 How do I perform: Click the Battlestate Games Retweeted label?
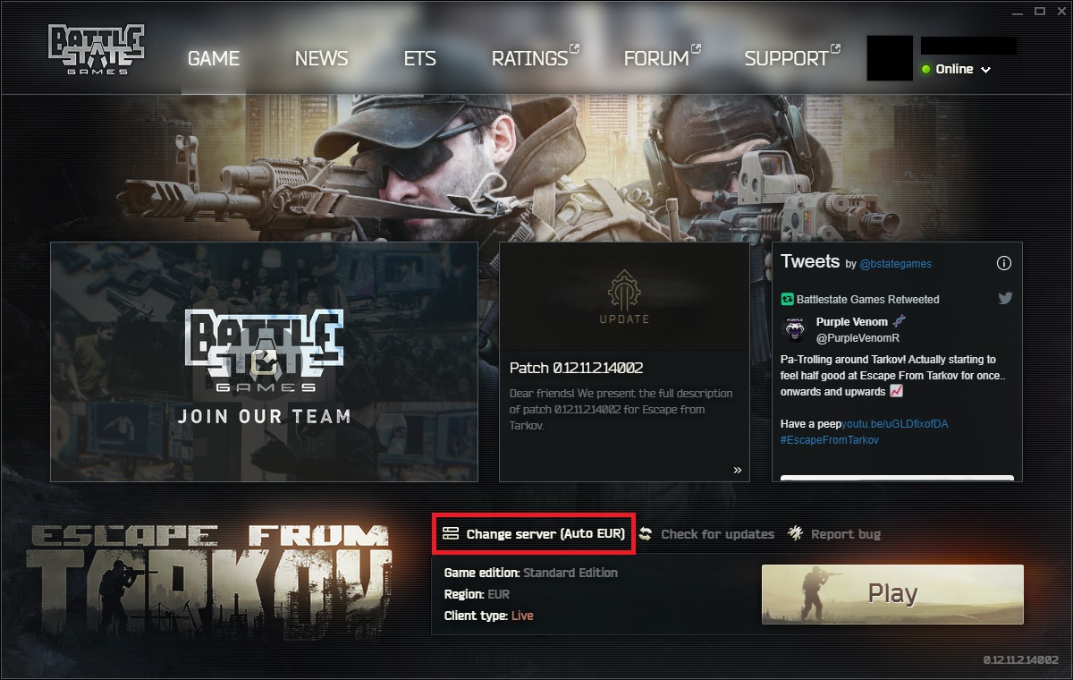coord(867,300)
